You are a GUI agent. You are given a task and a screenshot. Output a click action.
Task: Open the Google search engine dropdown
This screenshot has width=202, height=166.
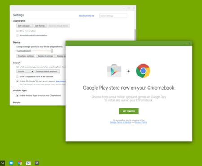tap(25, 71)
